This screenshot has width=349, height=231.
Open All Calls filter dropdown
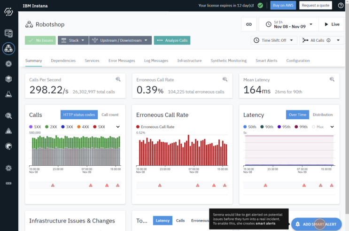321,40
